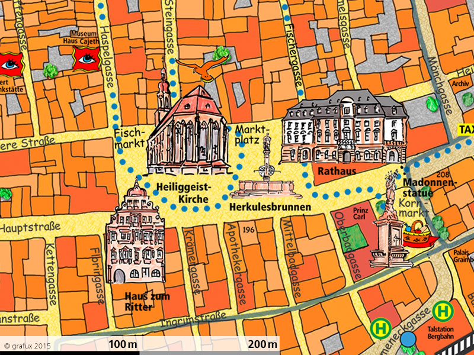474x355 pixels.
Task: Select the Rathaus building illustration
Action: click(x=342, y=127)
